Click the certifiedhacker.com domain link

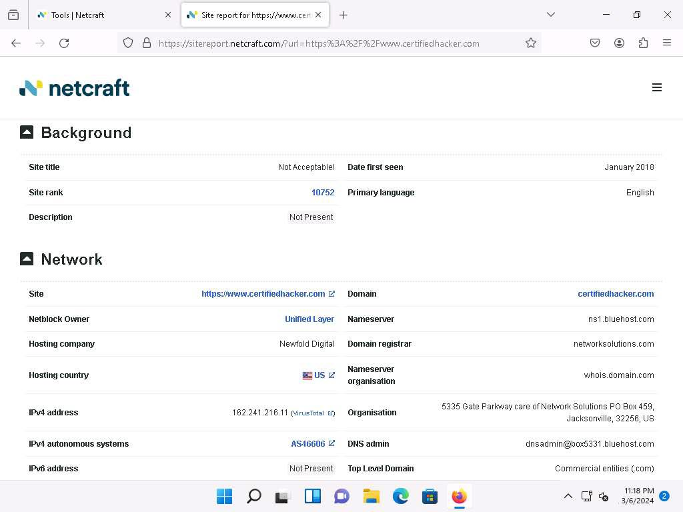tap(616, 294)
